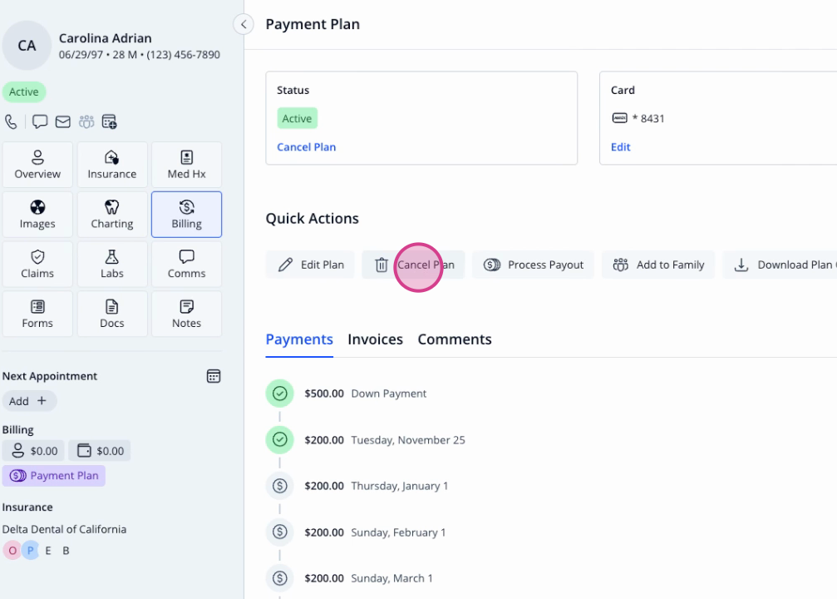Switch to the Comments tab
Viewport: 837px width, 599px height.
click(455, 339)
